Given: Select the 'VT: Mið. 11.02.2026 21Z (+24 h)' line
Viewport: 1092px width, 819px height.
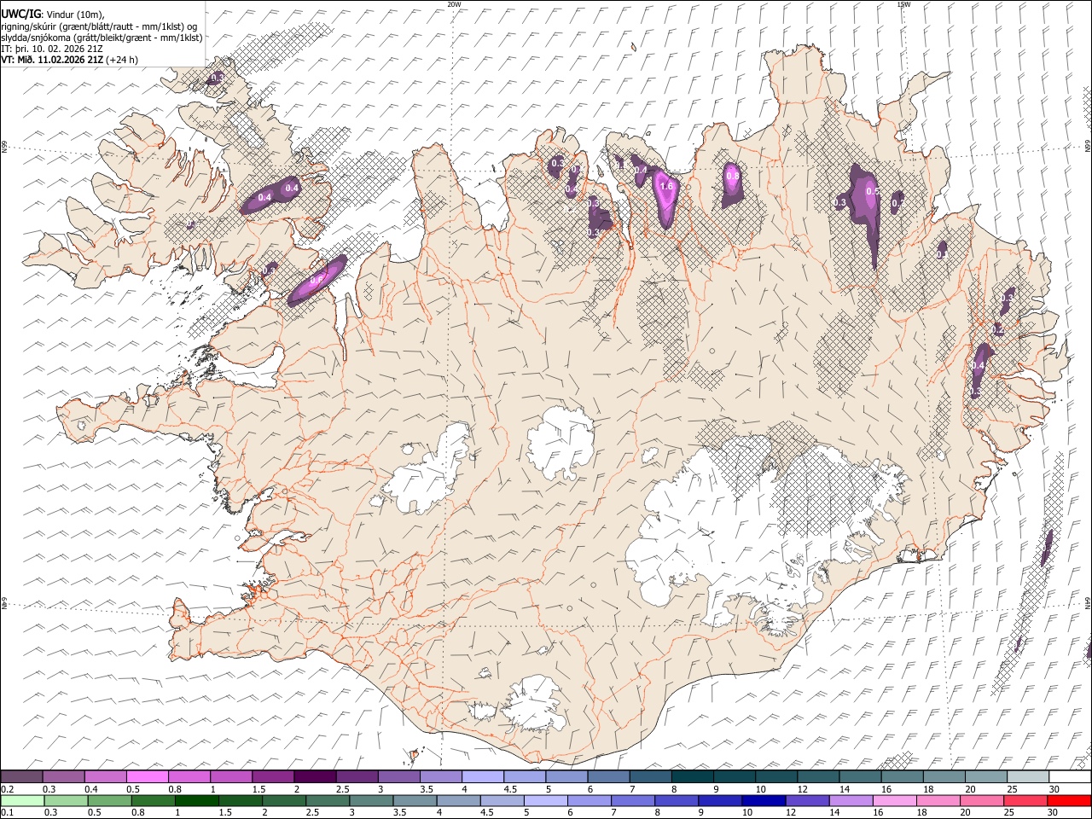Looking at the screenshot, I should click(x=69, y=61).
